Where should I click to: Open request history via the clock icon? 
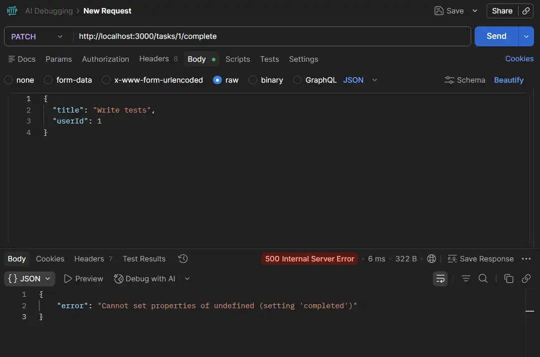(x=182, y=258)
